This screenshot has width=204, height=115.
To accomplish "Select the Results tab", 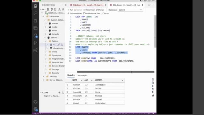I will (71, 75).
